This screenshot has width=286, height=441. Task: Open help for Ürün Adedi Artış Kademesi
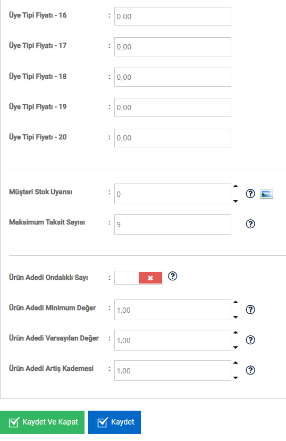(250, 370)
